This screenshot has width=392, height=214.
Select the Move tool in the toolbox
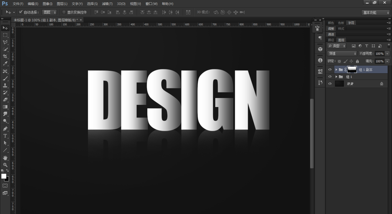(x=5, y=28)
